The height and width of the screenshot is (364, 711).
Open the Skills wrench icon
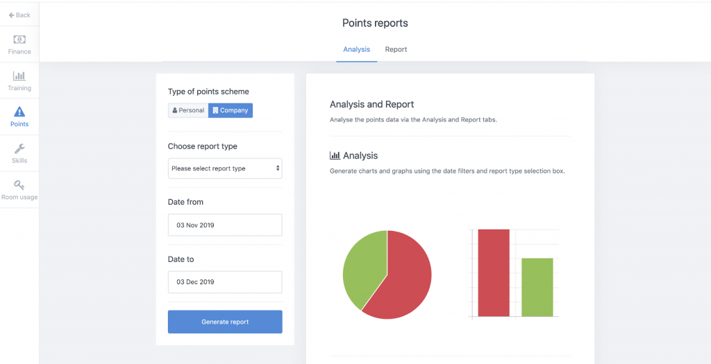19,148
